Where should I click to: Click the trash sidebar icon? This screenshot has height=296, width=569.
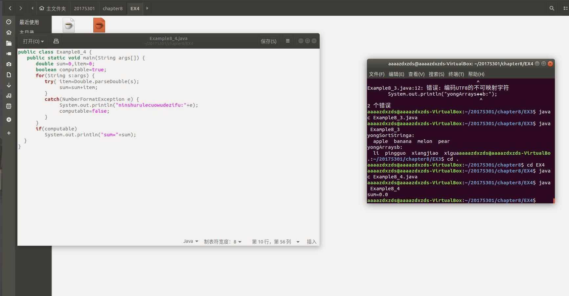tap(9, 106)
